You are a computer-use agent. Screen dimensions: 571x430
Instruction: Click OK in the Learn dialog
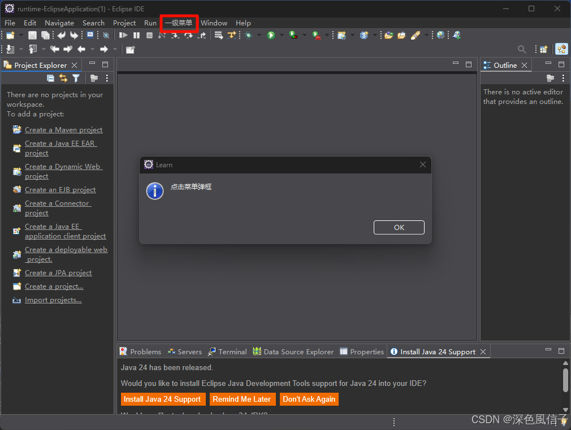point(399,227)
